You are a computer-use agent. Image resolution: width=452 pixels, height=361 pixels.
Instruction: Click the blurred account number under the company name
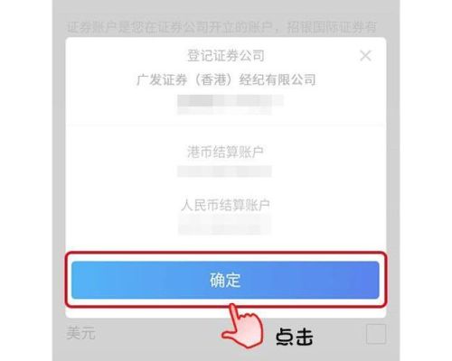tap(231, 105)
